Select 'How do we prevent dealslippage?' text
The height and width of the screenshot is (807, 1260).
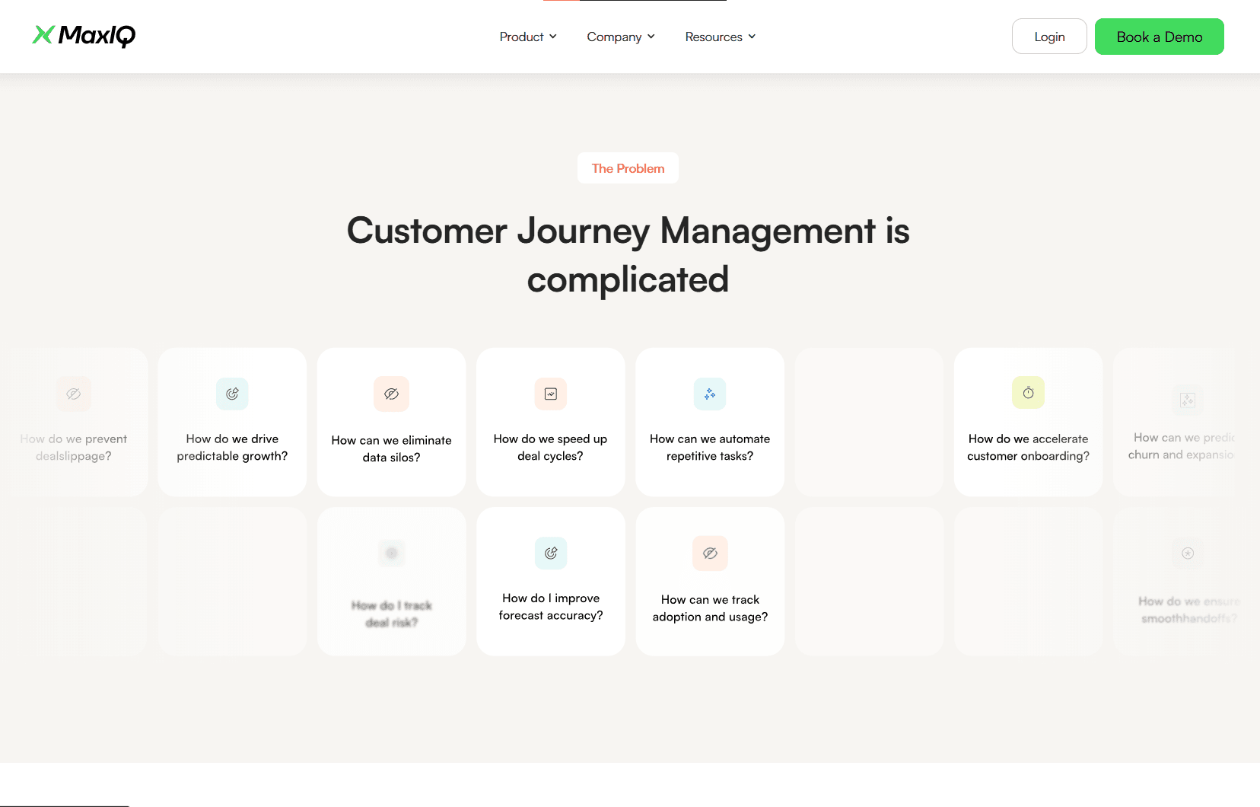point(74,448)
